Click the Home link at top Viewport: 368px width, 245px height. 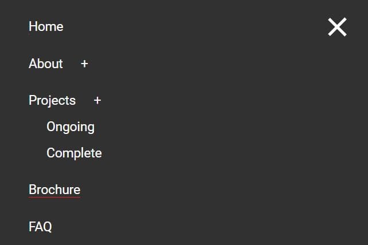point(46,27)
